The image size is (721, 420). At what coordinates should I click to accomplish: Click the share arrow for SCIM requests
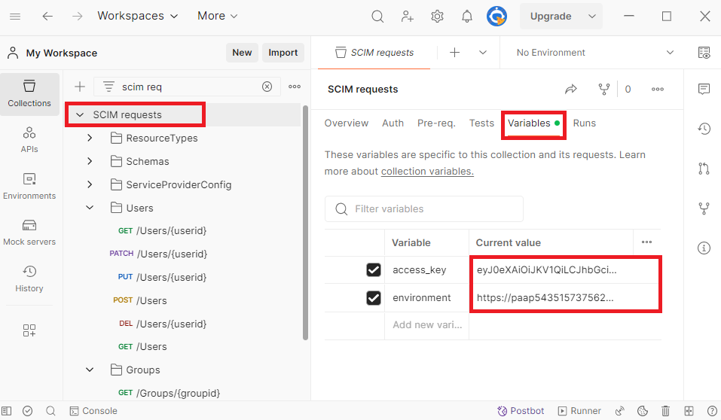click(570, 89)
